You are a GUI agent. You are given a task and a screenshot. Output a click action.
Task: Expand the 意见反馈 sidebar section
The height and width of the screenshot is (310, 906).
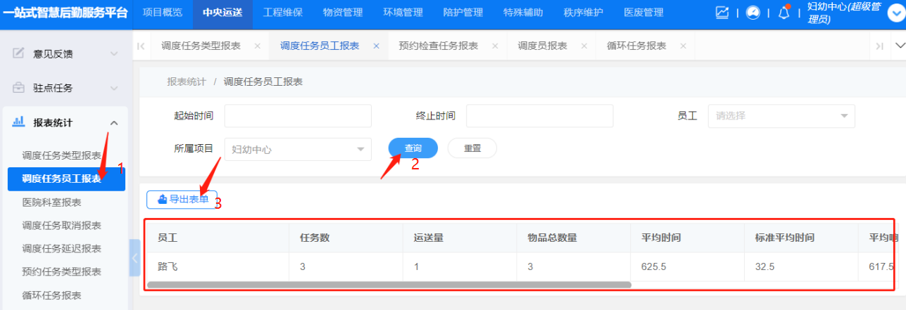(x=114, y=53)
